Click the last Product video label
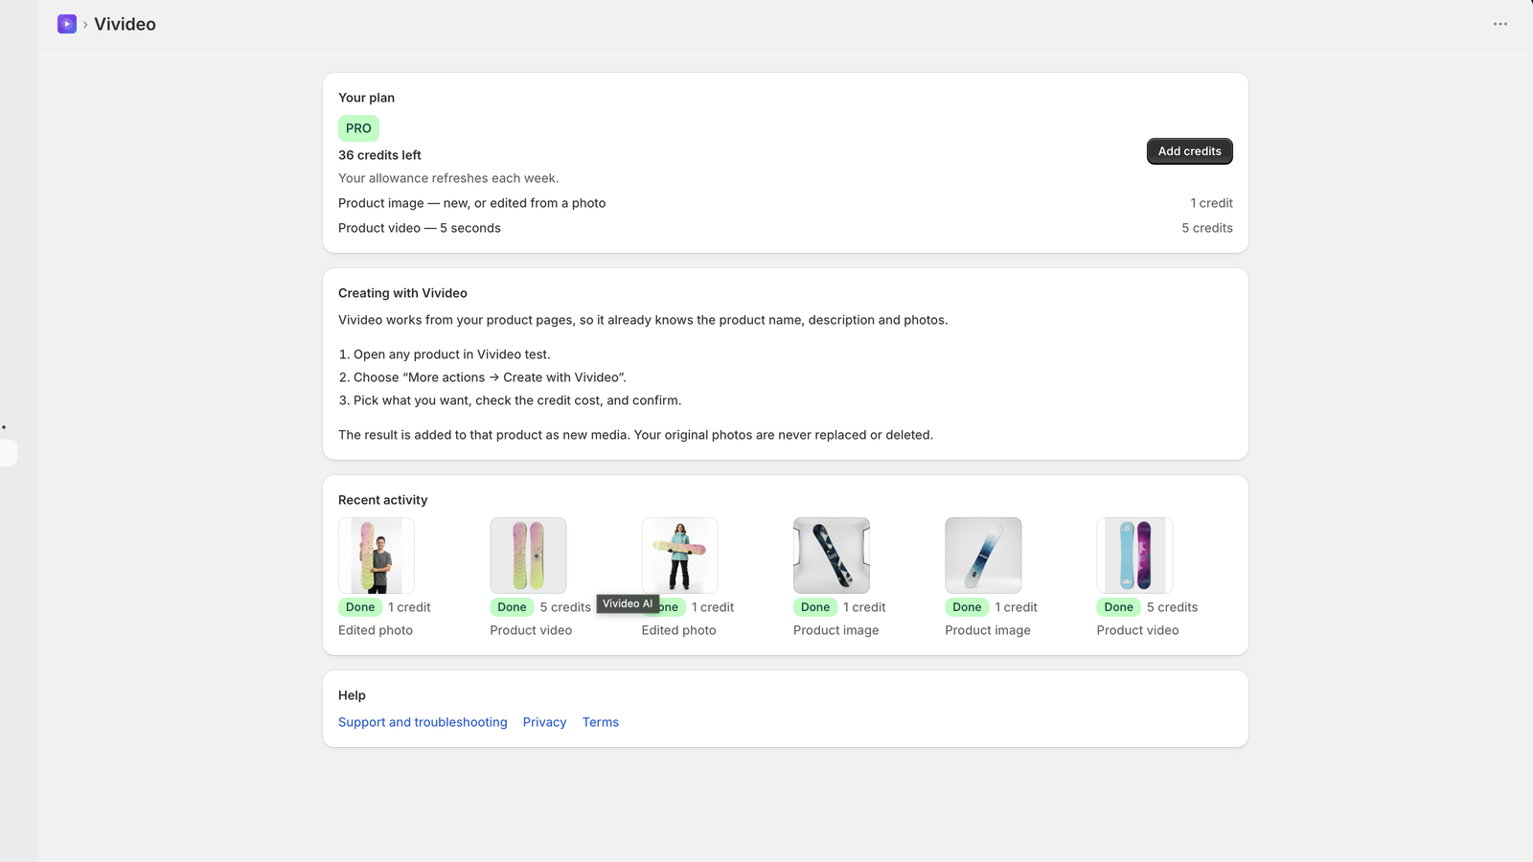Viewport: 1533px width, 862px height. [x=1137, y=630]
